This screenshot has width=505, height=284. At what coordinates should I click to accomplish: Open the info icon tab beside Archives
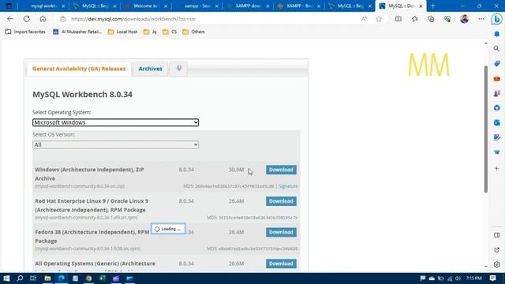[x=178, y=69]
